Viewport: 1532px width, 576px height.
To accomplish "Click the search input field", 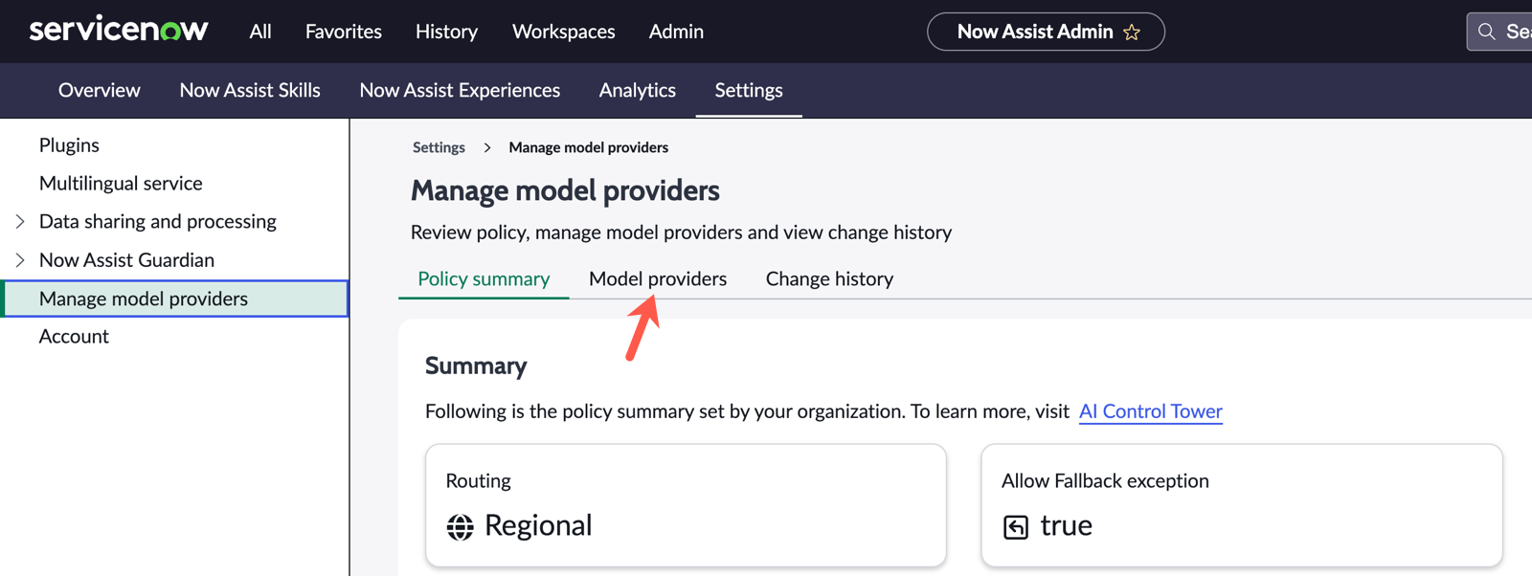I will click(1500, 32).
